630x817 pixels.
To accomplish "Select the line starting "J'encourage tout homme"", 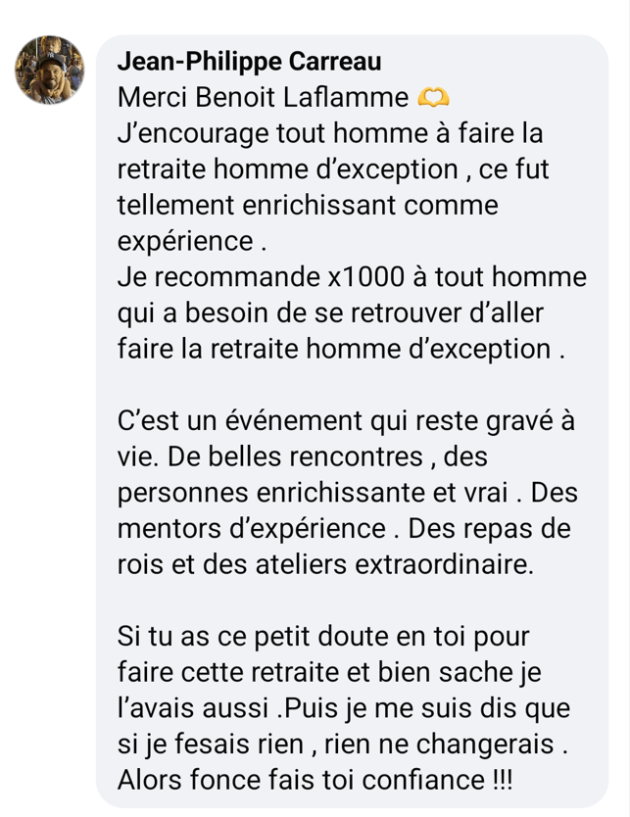I will tap(330, 134).
